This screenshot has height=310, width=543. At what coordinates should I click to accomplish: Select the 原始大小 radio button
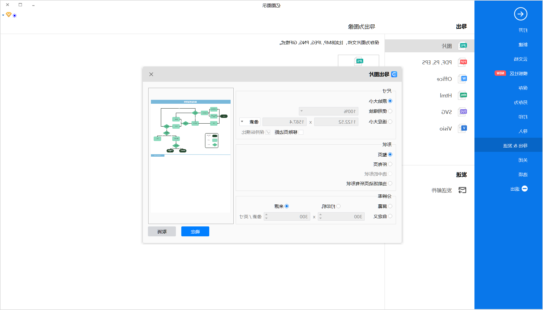(x=390, y=101)
